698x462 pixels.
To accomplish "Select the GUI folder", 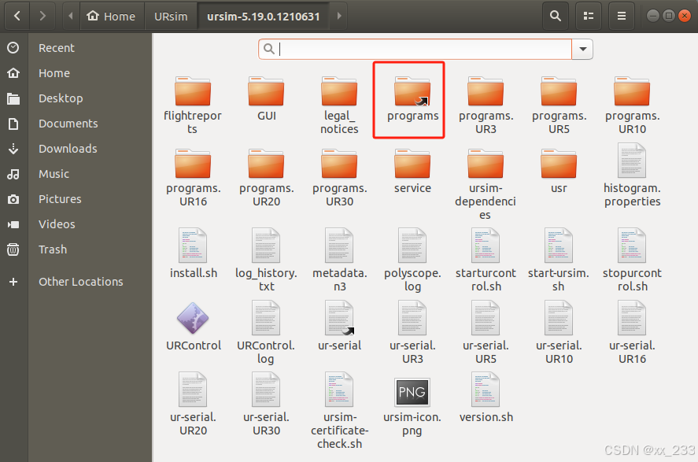I will coord(266,99).
